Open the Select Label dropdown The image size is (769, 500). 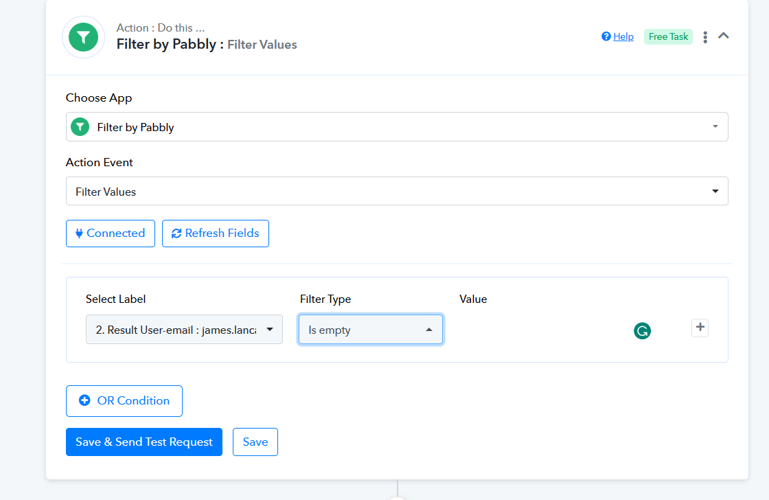click(x=184, y=330)
